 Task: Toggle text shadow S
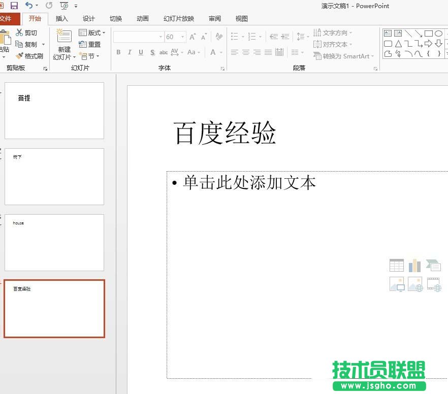coord(152,52)
